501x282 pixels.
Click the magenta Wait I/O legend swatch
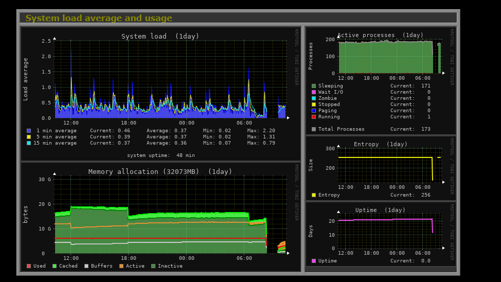coord(314,92)
